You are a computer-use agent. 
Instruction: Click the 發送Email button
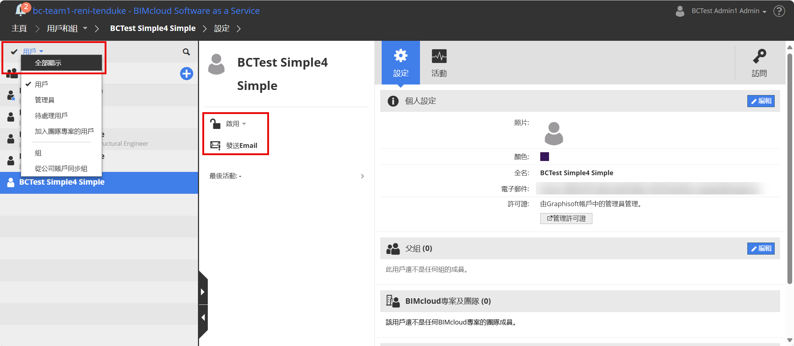tap(241, 146)
